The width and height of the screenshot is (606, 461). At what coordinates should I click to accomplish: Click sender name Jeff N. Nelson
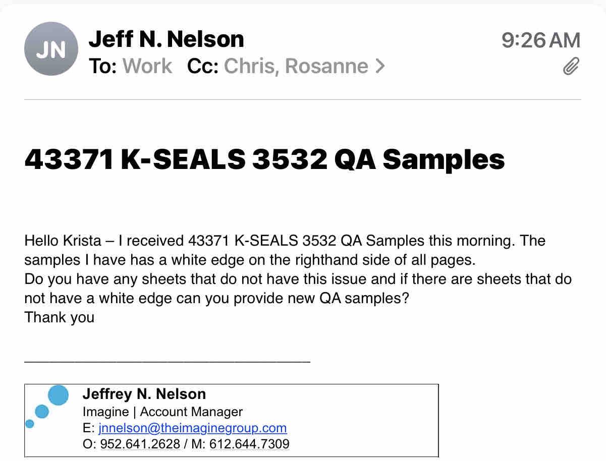click(166, 39)
